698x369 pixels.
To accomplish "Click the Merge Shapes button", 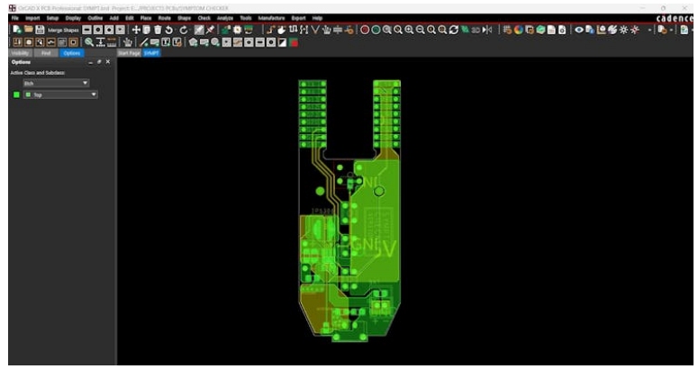I will coord(65,30).
